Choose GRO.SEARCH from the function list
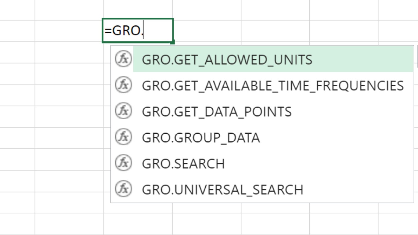Screen dimensions: 418x235 [x=183, y=164]
